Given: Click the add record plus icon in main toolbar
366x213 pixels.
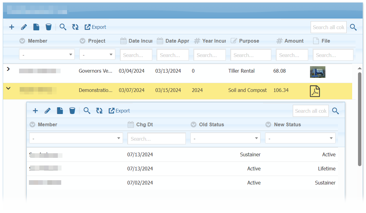Looking at the screenshot, I should (x=12, y=27).
